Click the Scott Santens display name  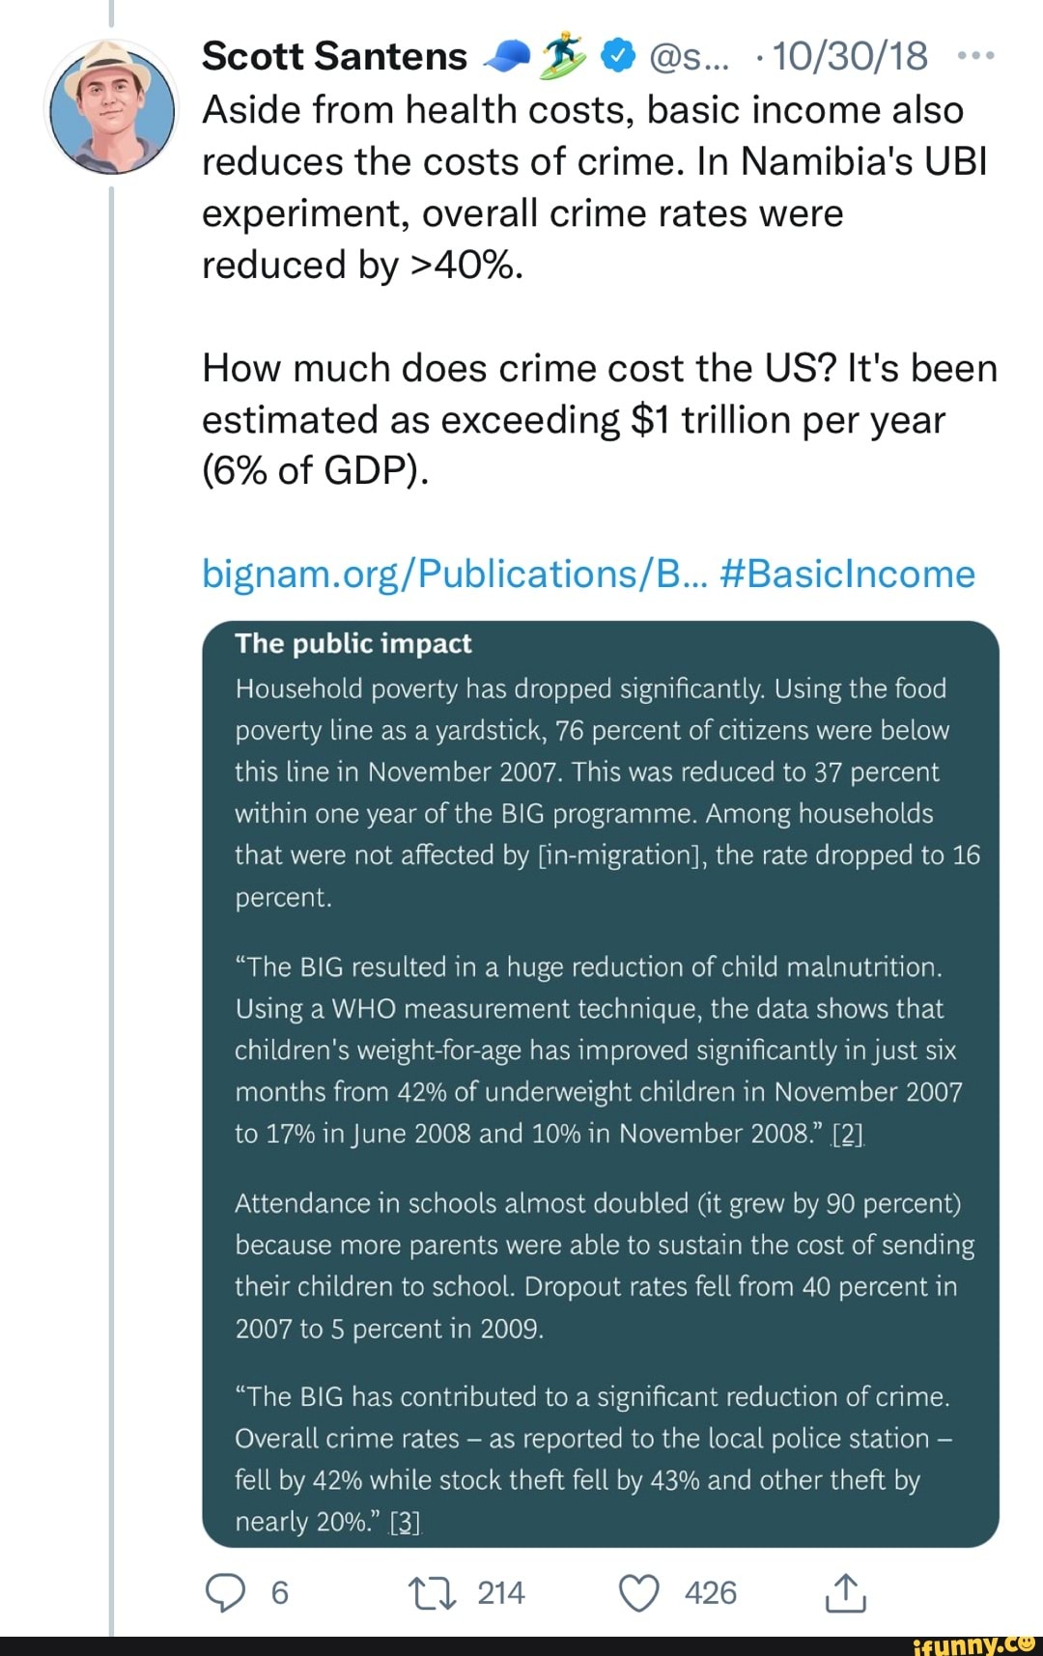tap(334, 57)
